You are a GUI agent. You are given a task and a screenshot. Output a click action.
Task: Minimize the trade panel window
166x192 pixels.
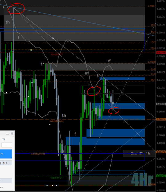coord(7,134)
